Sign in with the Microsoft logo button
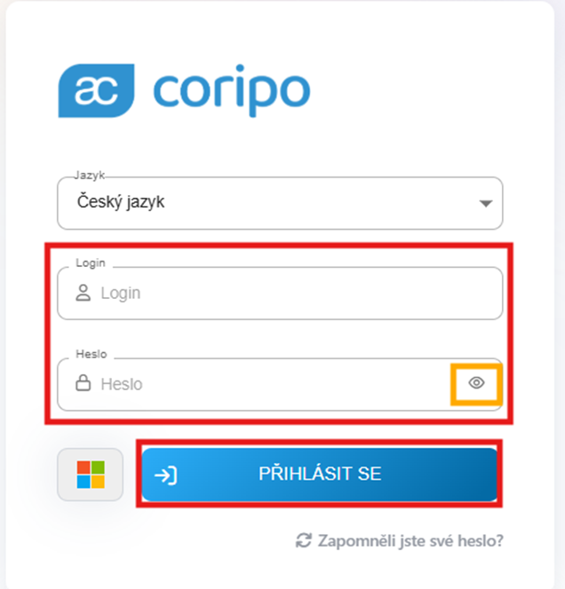565x589 pixels. coord(91,475)
